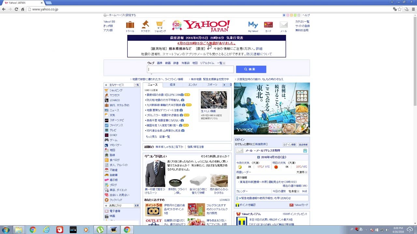The image size is (417, 234).
Task: Switch search to リアルタイム category
Action: [x=207, y=63]
